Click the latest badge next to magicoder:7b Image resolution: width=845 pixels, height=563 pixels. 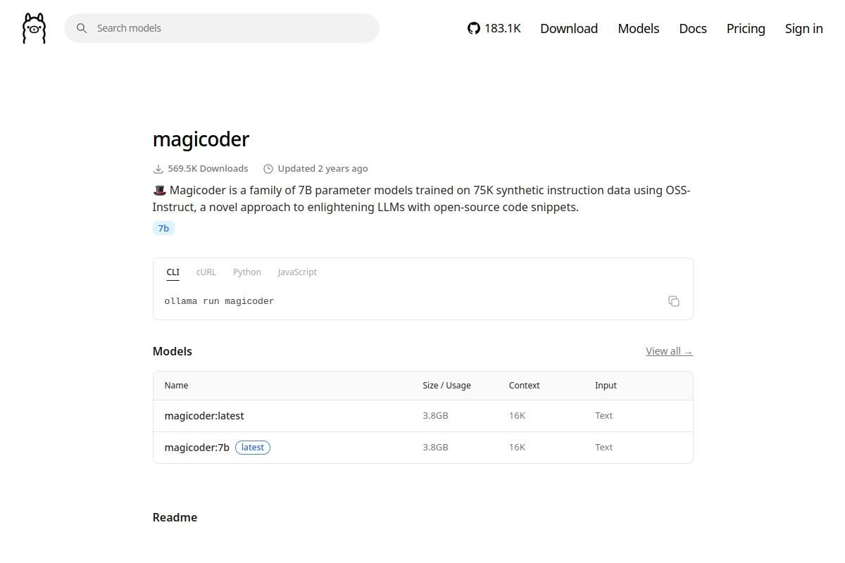[253, 448]
